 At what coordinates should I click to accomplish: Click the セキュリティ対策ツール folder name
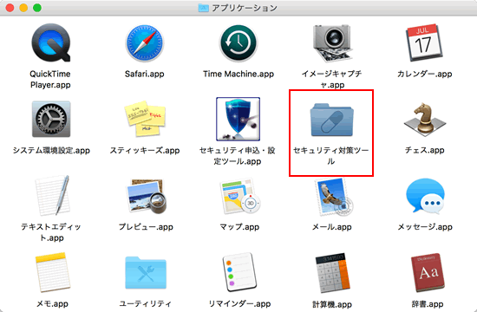click(331, 156)
